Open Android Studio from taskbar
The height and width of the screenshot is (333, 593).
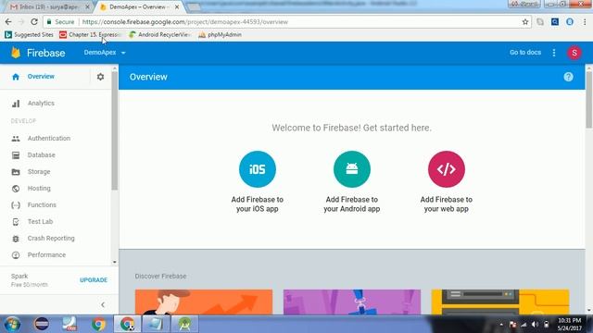[184, 324]
